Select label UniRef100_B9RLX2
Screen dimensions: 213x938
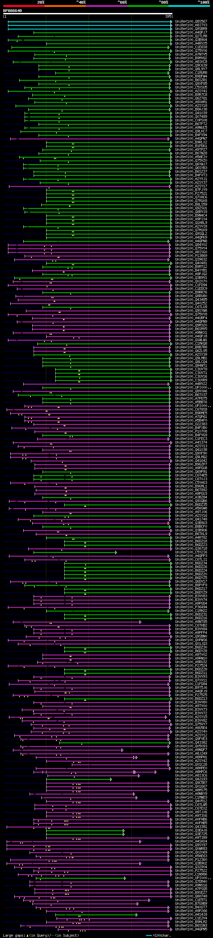(191, 142)
